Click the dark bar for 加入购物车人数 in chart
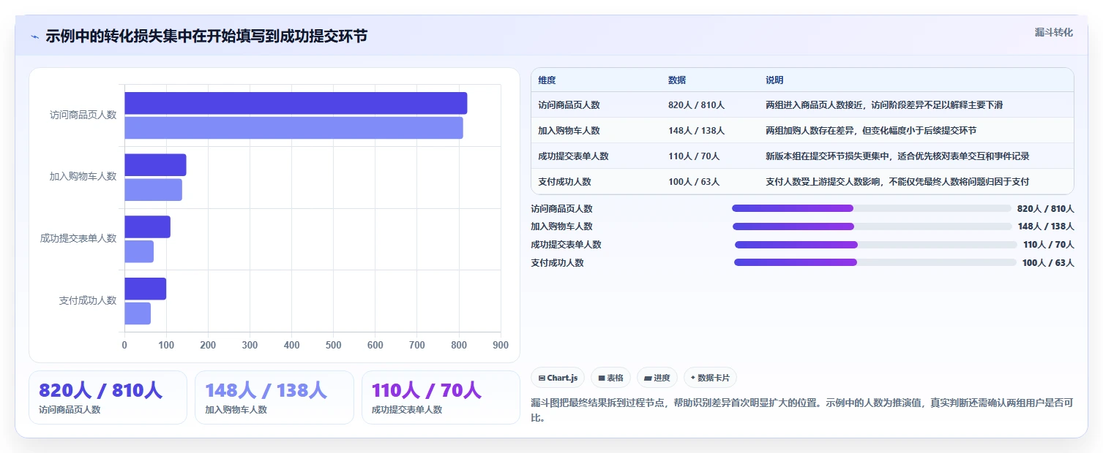 pos(155,165)
